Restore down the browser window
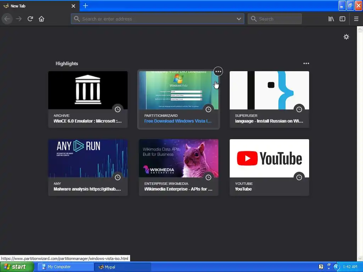 click(350, 6)
